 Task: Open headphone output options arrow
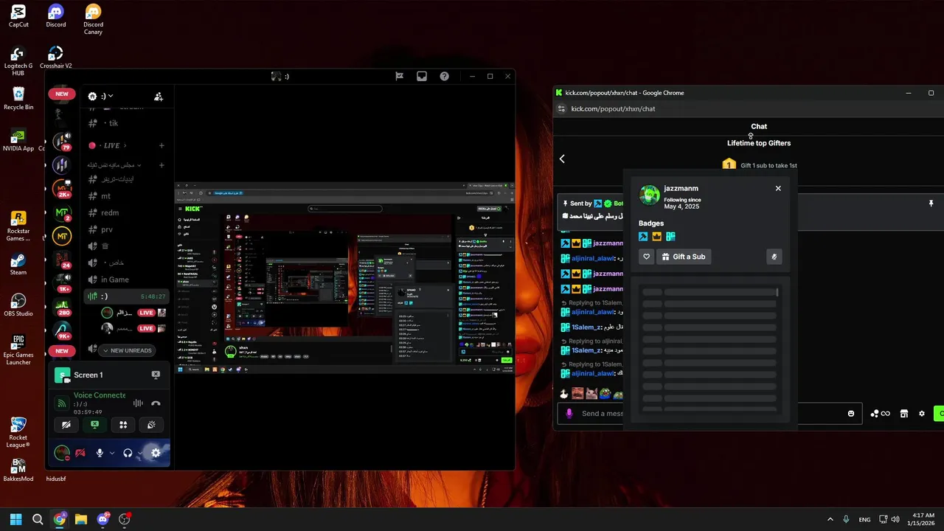[x=140, y=453]
